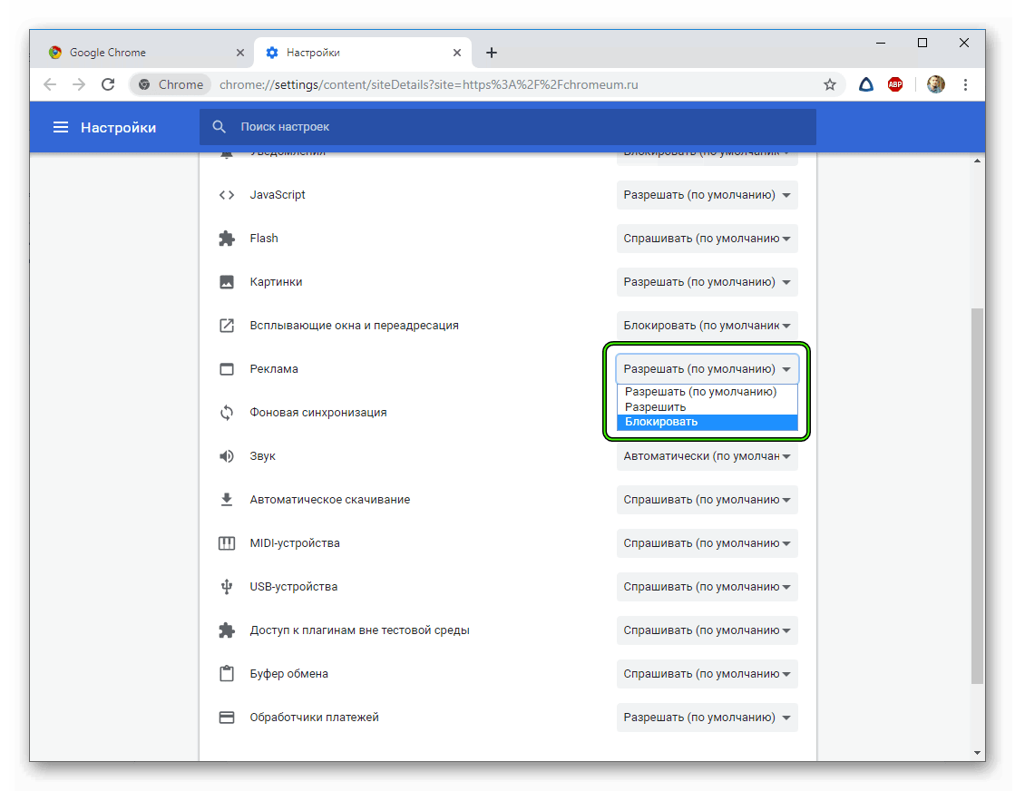Open the Flash permission dropdown
1015x791 pixels.
pyautogui.click(x=707, y=239)
